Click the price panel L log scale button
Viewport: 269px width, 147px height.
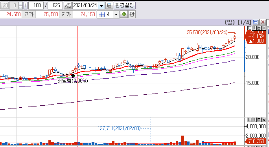click(x=250, y=28)
